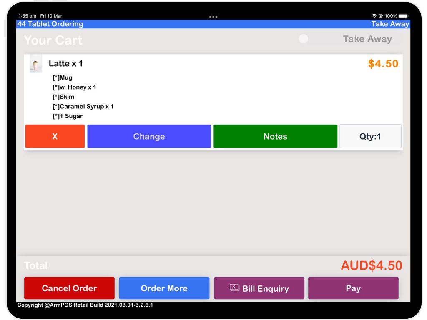The height and width of the screenshot is (320, 427).
Task: Select the Caramel Syrup x 1 modifier
Action: (83, 106)
